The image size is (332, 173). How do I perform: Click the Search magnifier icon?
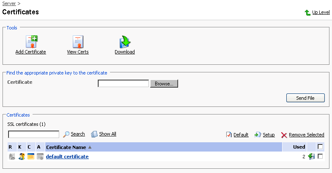point(66,134)
